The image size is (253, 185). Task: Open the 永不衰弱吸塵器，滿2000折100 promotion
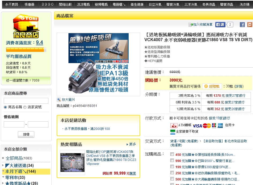coord(87,129)
